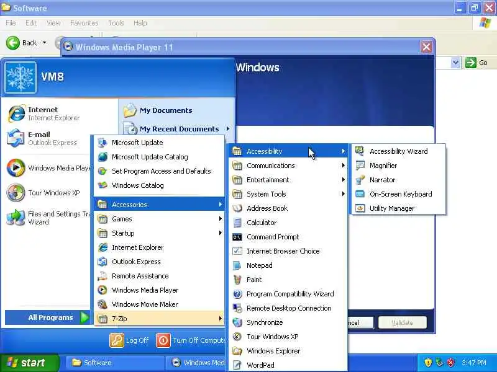This screenshot has height=372, width=497.
Task: Click All Programs
Action: [x=48, y=317]
